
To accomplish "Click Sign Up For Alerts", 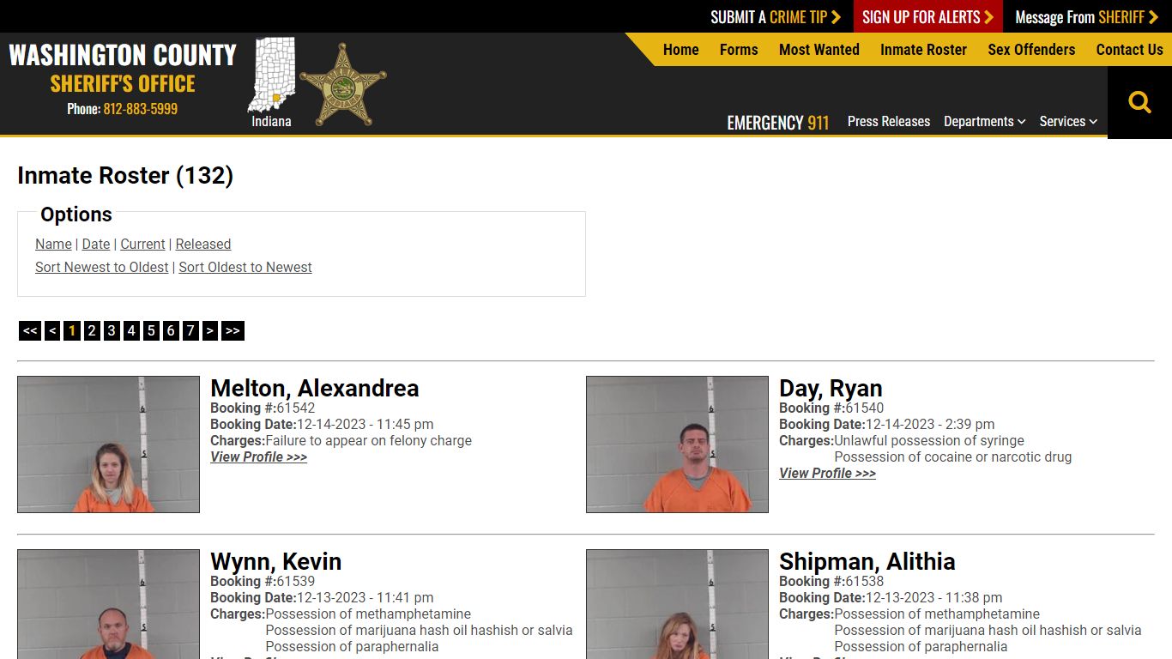I will [x=927, y=17].
